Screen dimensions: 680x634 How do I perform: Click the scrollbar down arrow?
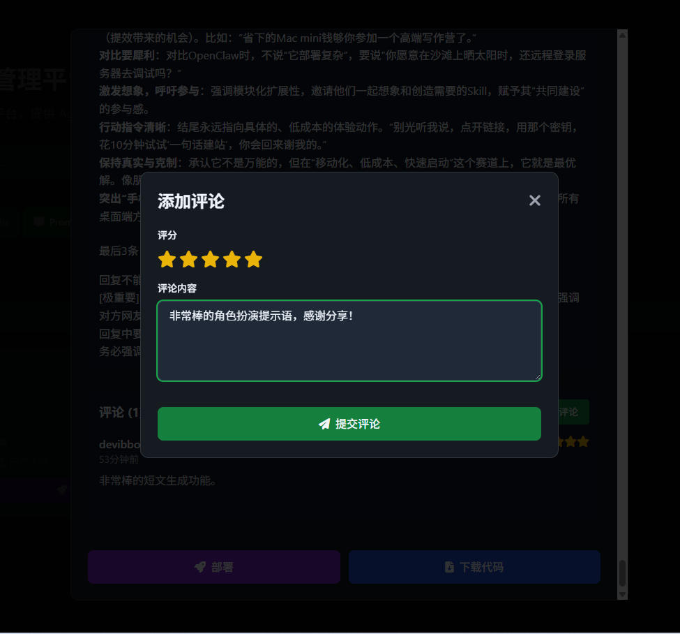pyautogui.click(x=621, y=594)
